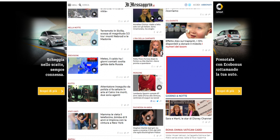Tweet the Meteo svolta gelida article
280x140 pixels.
[x=125, y=77]
